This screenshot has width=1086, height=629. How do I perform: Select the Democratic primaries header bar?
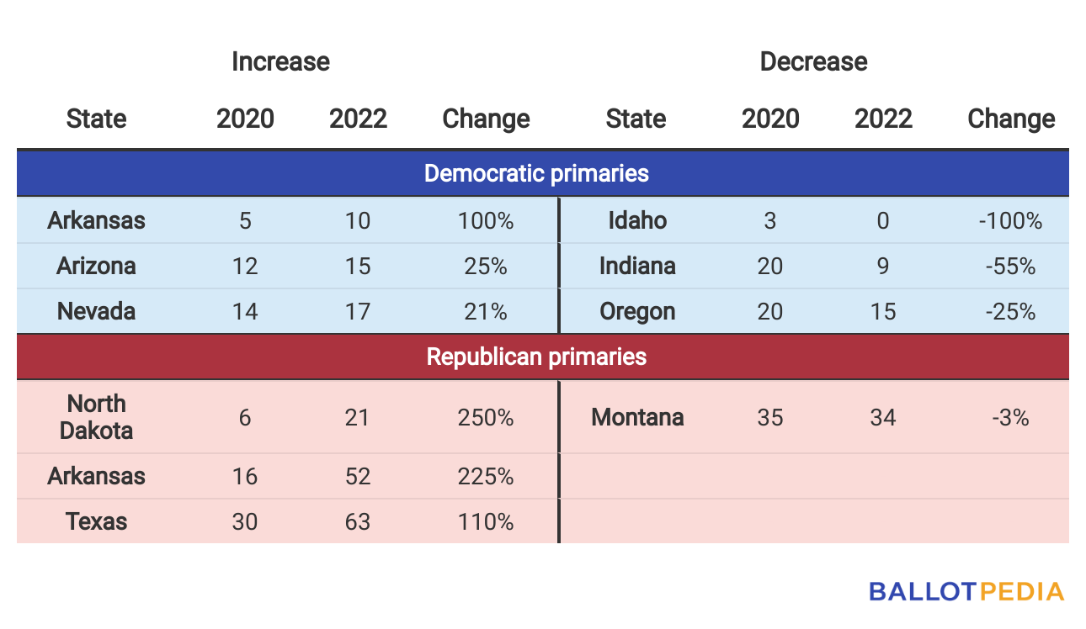(543, 174)
